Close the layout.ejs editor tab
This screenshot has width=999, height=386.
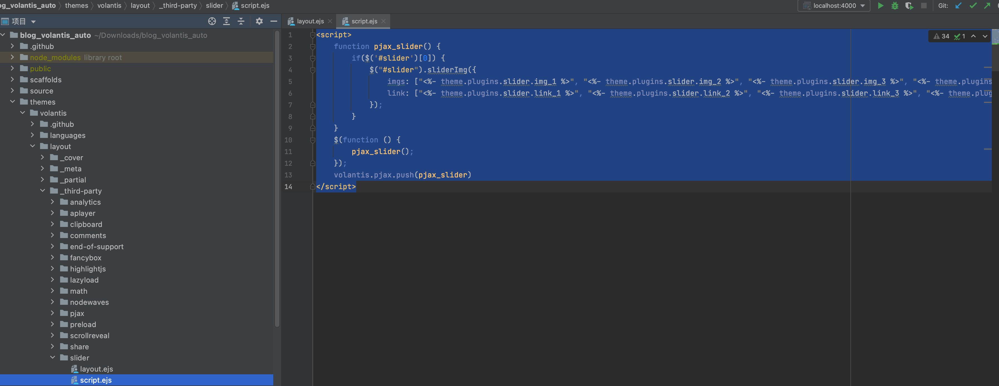(x=330, y=21)
